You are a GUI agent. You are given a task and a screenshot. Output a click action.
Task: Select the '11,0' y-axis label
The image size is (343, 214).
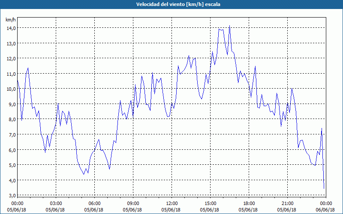click(11, 74)
